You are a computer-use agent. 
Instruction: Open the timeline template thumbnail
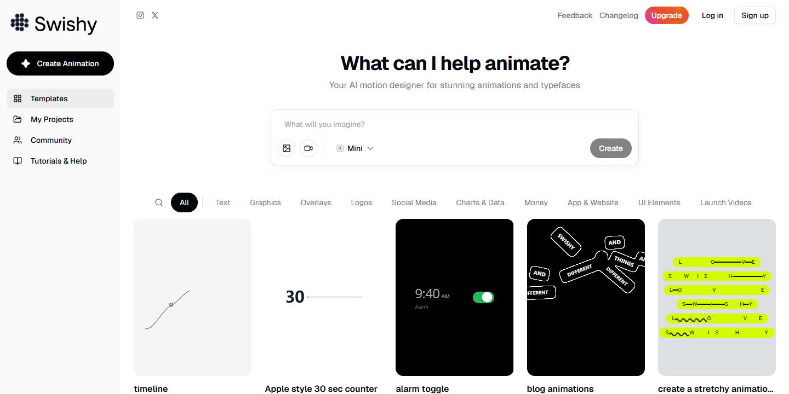(192, 297)
